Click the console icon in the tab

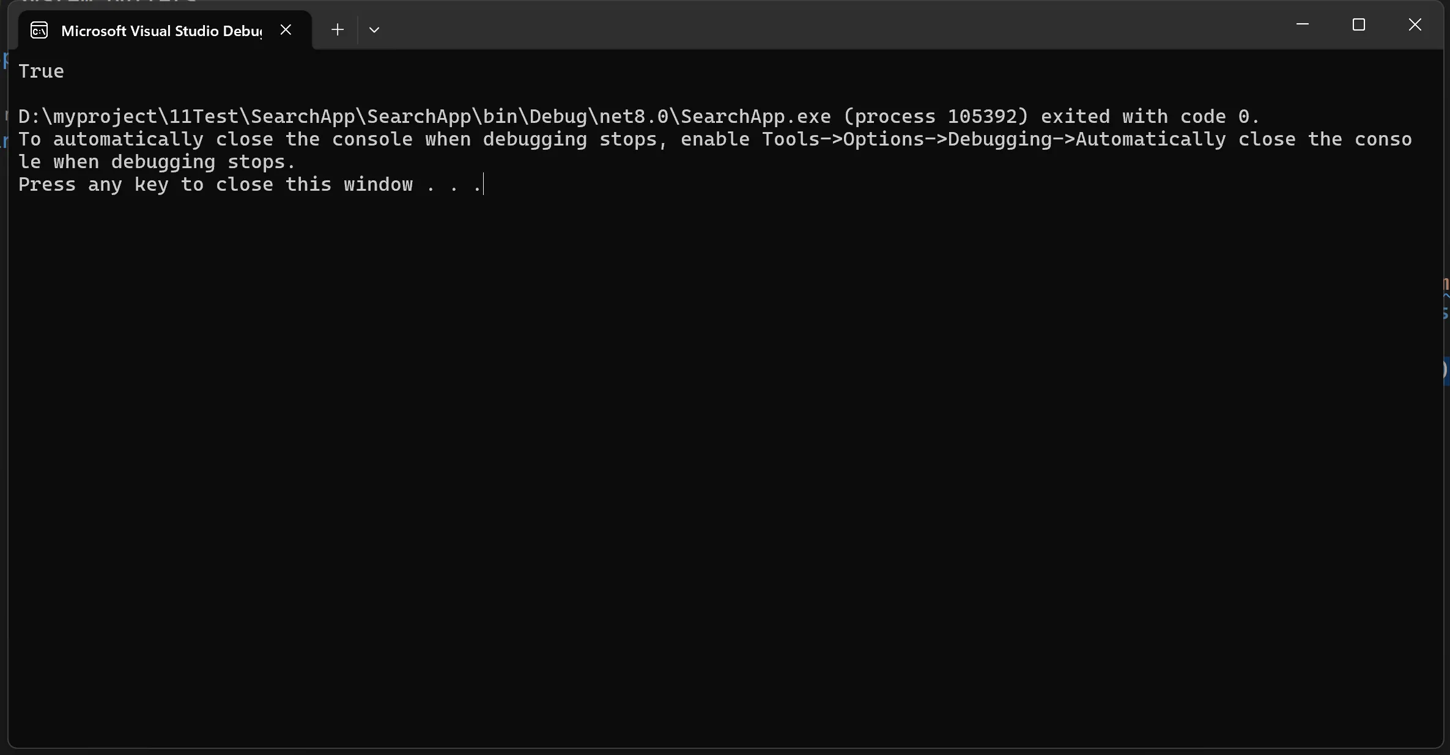pyautogui.click(x=39, y=30)
